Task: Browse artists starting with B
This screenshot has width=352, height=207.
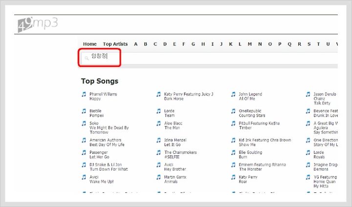Action: (146, 44)
